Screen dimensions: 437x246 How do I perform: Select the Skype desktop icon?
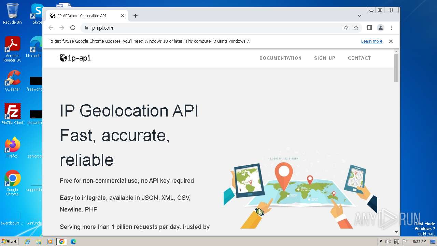(37, 14)
